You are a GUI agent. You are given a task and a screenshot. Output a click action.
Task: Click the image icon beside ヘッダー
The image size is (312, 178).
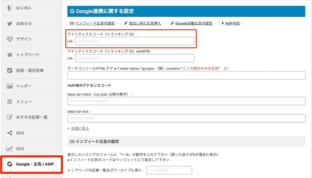tap(10, 86)
